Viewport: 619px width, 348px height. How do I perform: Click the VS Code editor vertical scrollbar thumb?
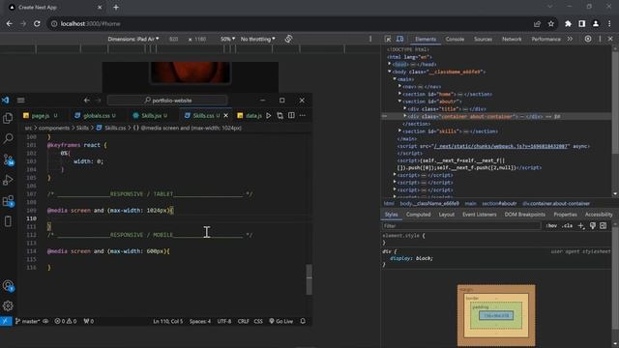tap(309, 279)
